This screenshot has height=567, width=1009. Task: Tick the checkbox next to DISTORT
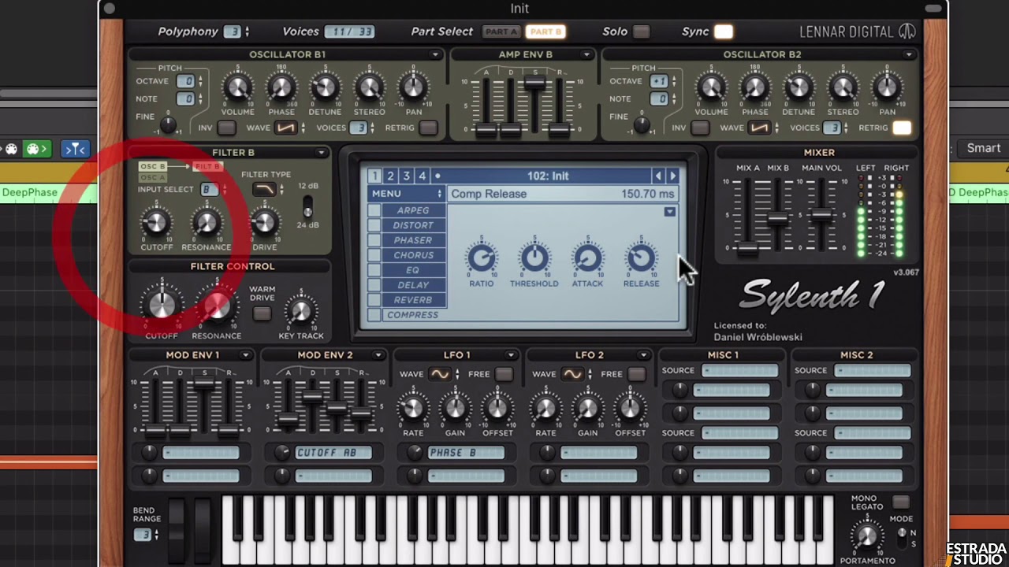(x=374, y=225)
